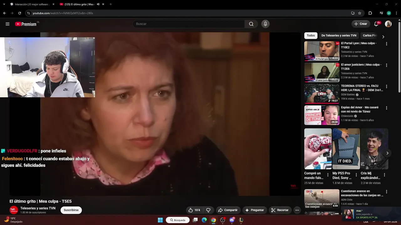This screenshot has height=225, width=401.
Task: Open more actions three-dot menu below video
Action: tap(297, 210)
